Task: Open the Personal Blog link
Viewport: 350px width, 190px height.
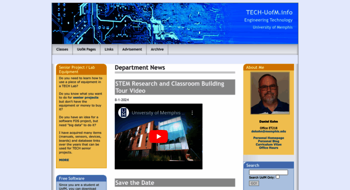Action: [x=268, y=141]
